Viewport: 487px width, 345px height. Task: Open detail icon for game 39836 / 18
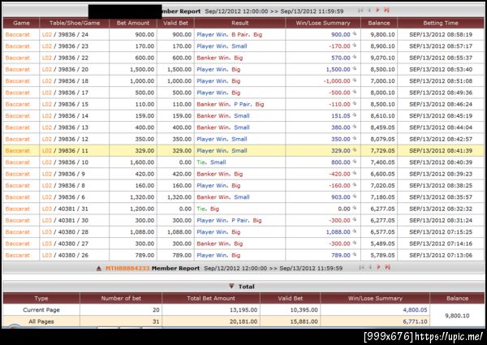(355, 80)
